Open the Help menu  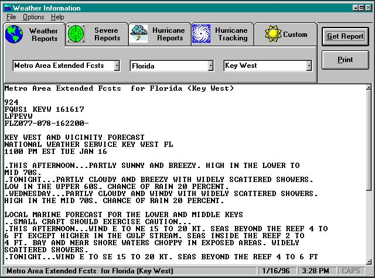coord(57,17)
